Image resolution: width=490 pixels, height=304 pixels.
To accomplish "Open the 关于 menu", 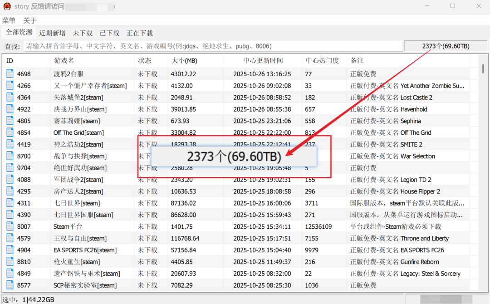I will click(x=30, y=20).
